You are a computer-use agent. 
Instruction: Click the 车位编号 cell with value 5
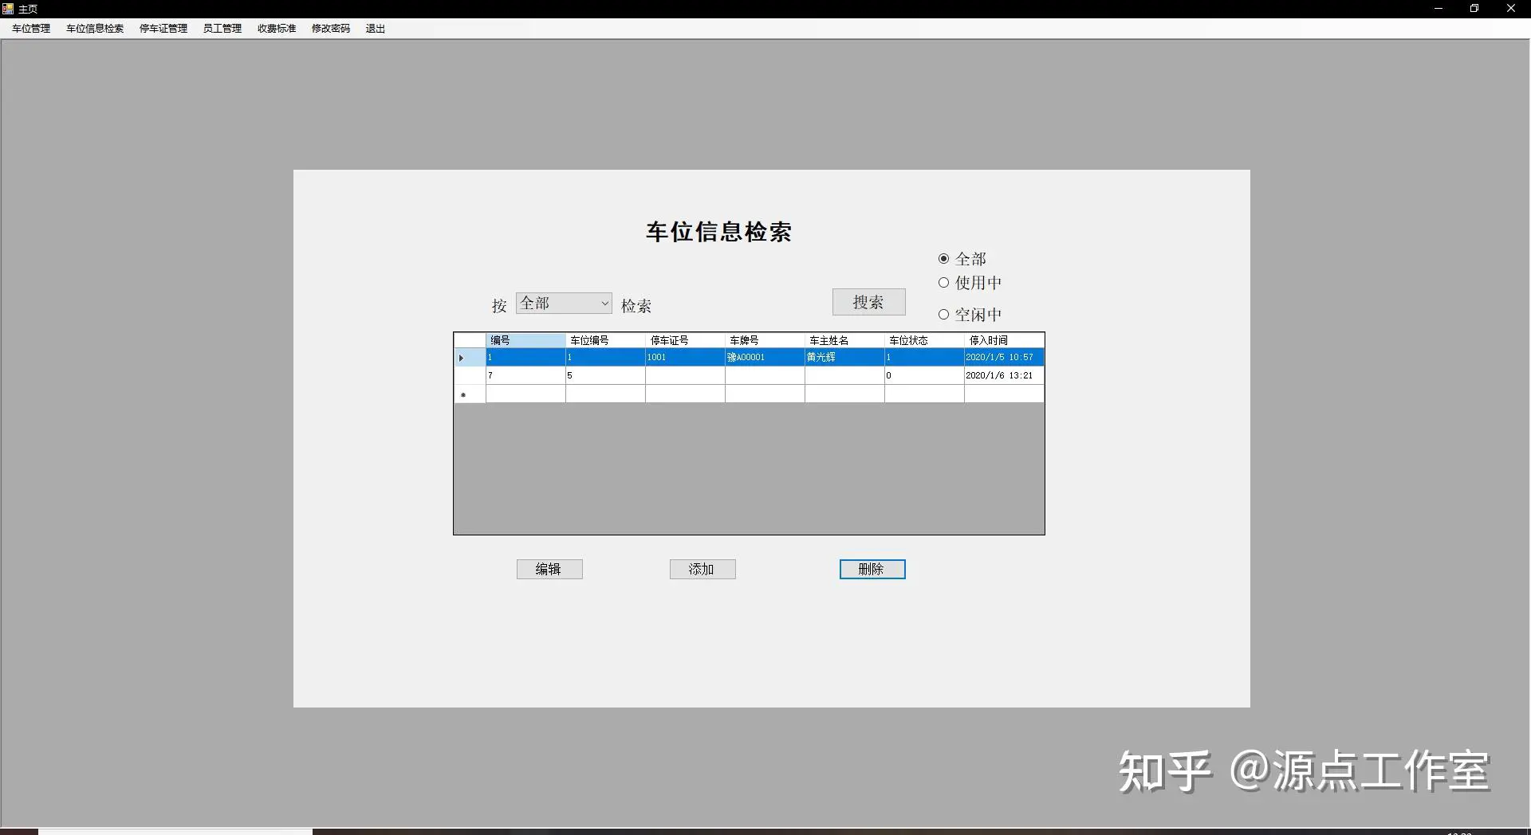(605, 376)
